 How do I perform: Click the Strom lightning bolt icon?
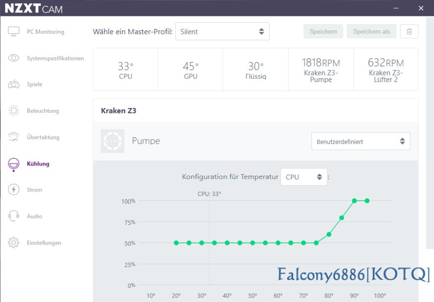coord(14,190)
